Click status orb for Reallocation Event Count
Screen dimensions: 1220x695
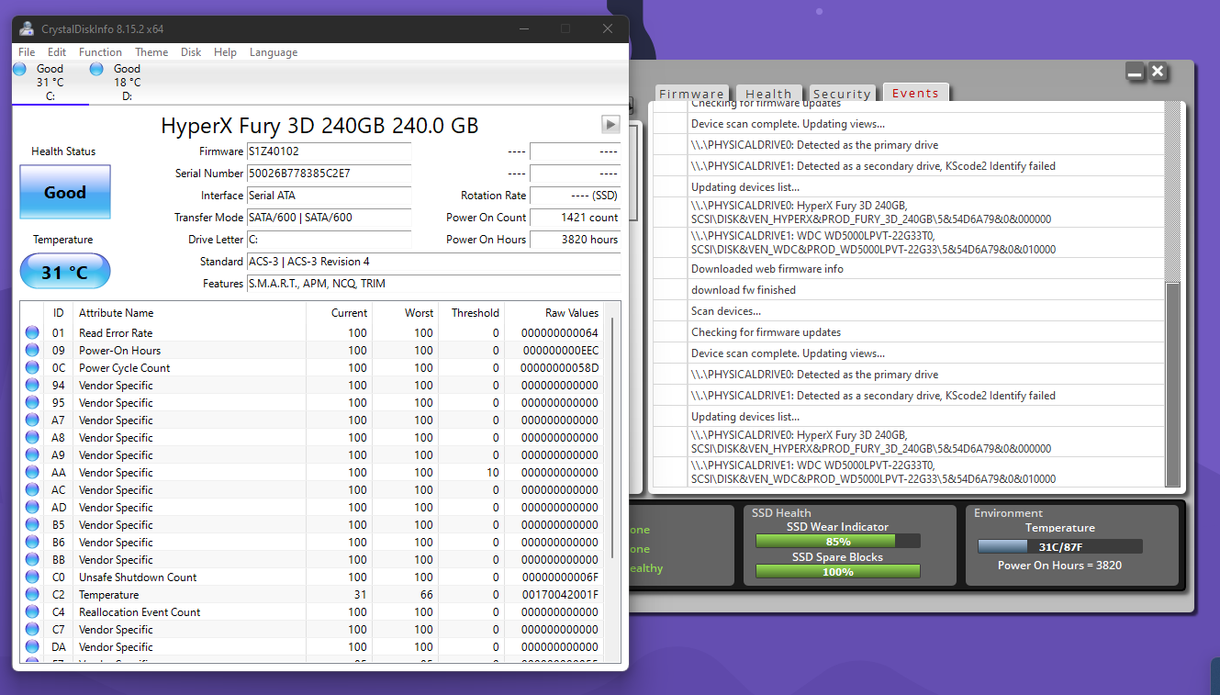pyautogui.click(x=32, y=612)
